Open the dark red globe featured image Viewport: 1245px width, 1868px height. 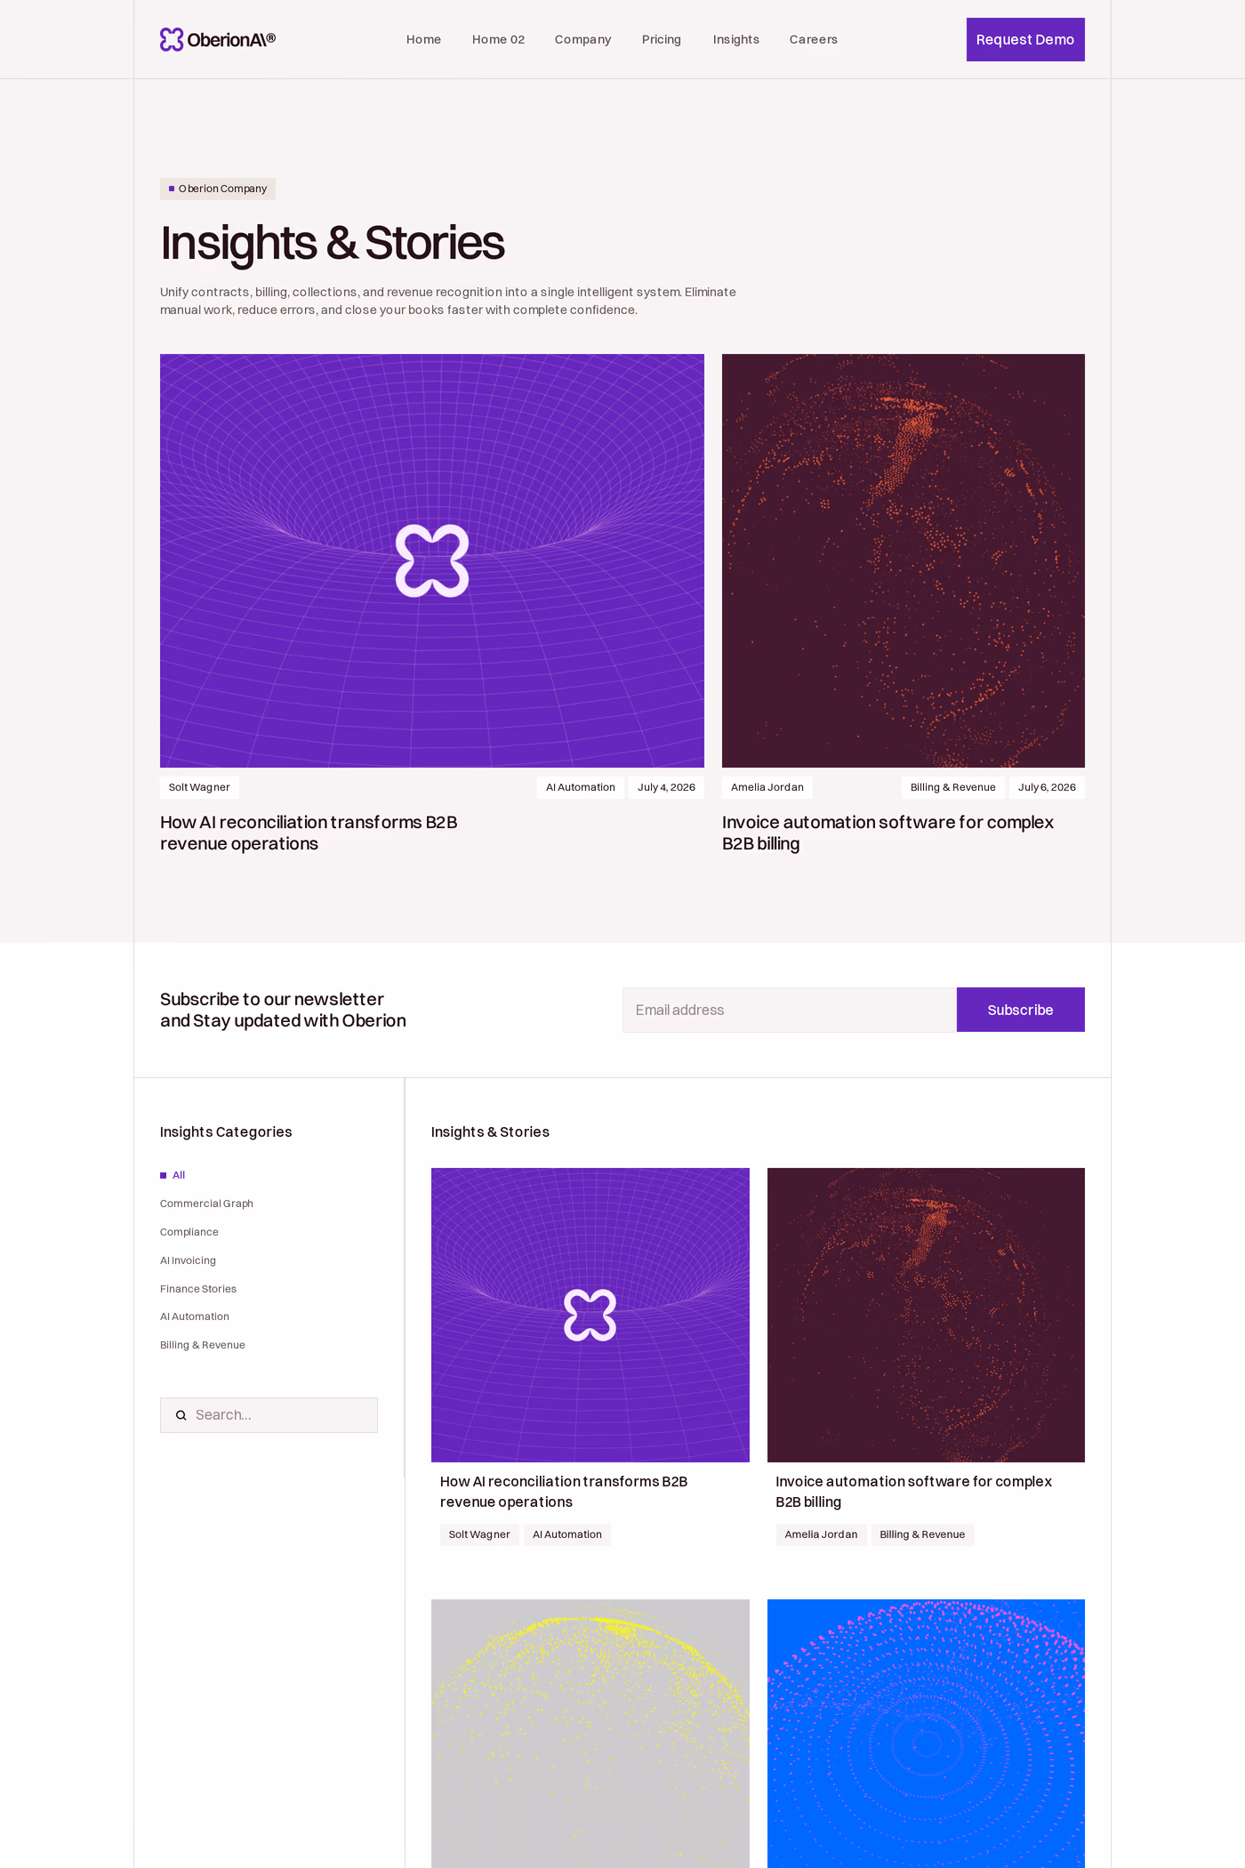tap(904, 560)
